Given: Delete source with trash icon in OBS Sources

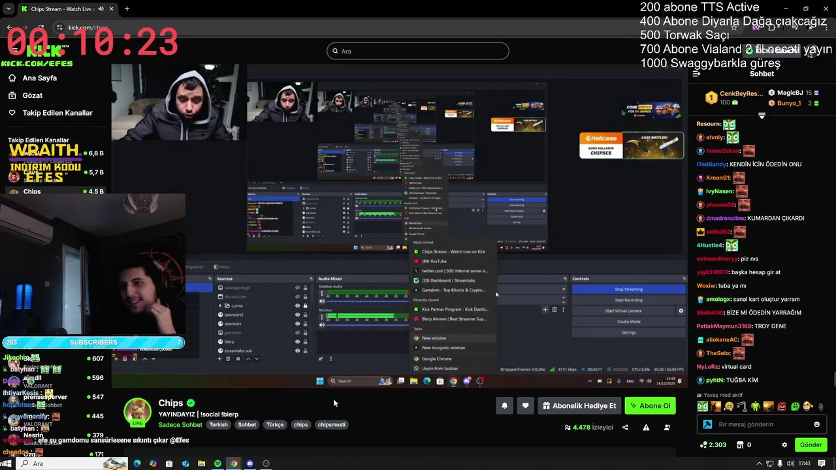Looking at the screenshot, I should (x=228, y=358).
